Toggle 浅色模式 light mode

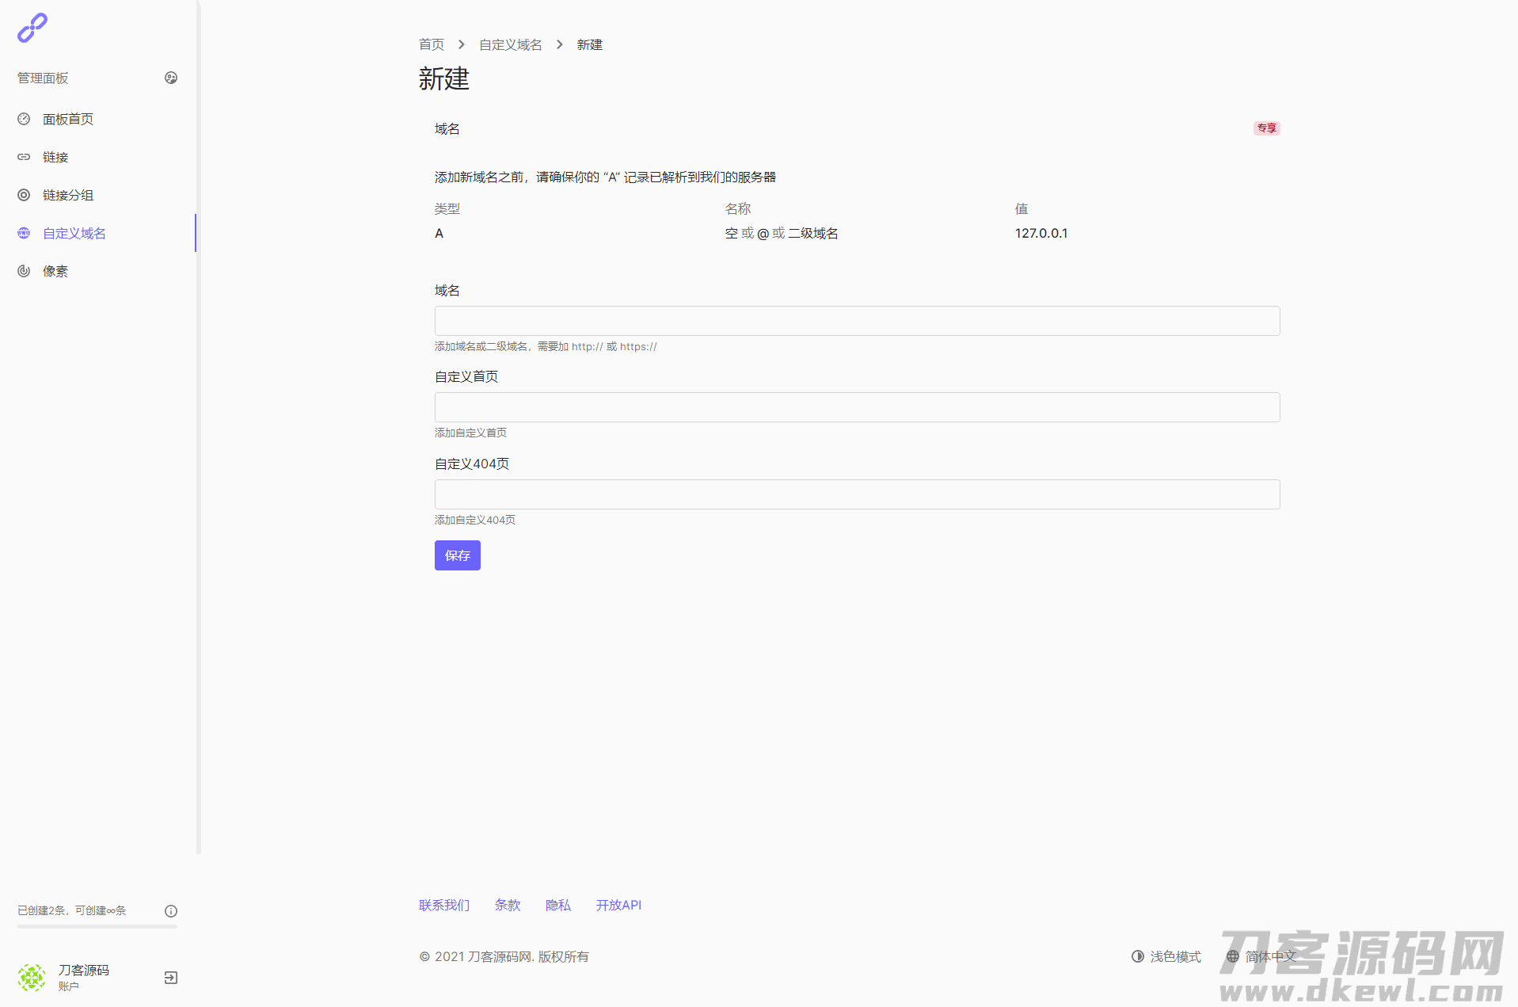point(1166,956)
